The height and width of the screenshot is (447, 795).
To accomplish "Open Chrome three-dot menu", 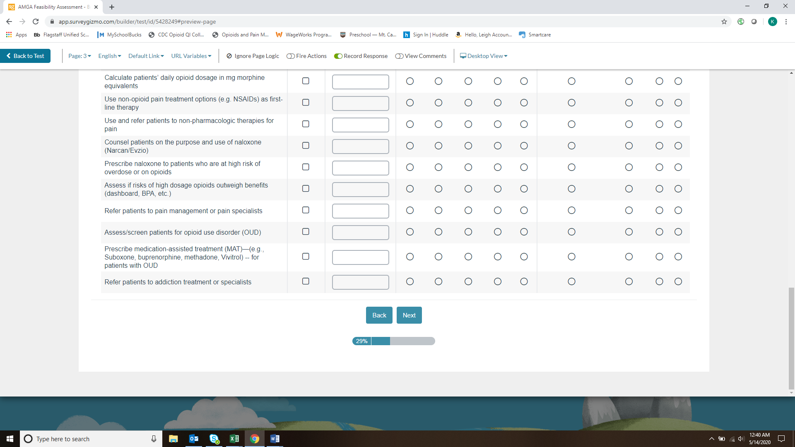I will pyautogui.click(x=785, y=22).
